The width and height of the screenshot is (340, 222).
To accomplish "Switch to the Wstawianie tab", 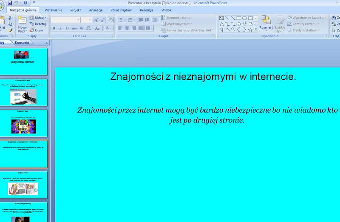I will [53, 10].
